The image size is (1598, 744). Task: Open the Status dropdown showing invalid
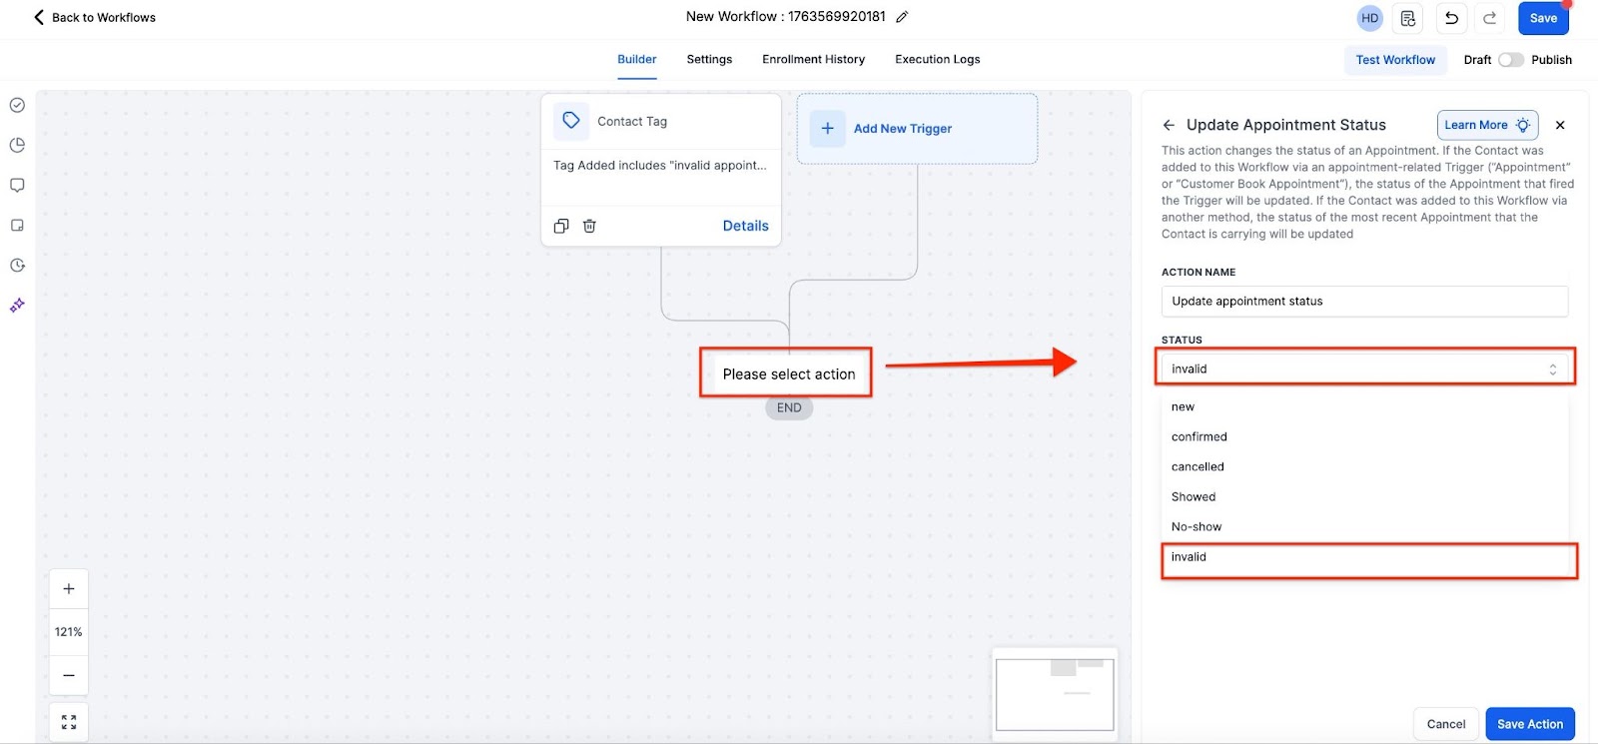pyautogui.click(x=1364, y=369)
